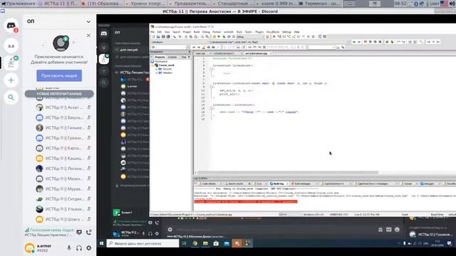This screenshot has width=456, height=256.
Task: Switch to 'Стандартные' taskbar window
Action: coord(233,4)
